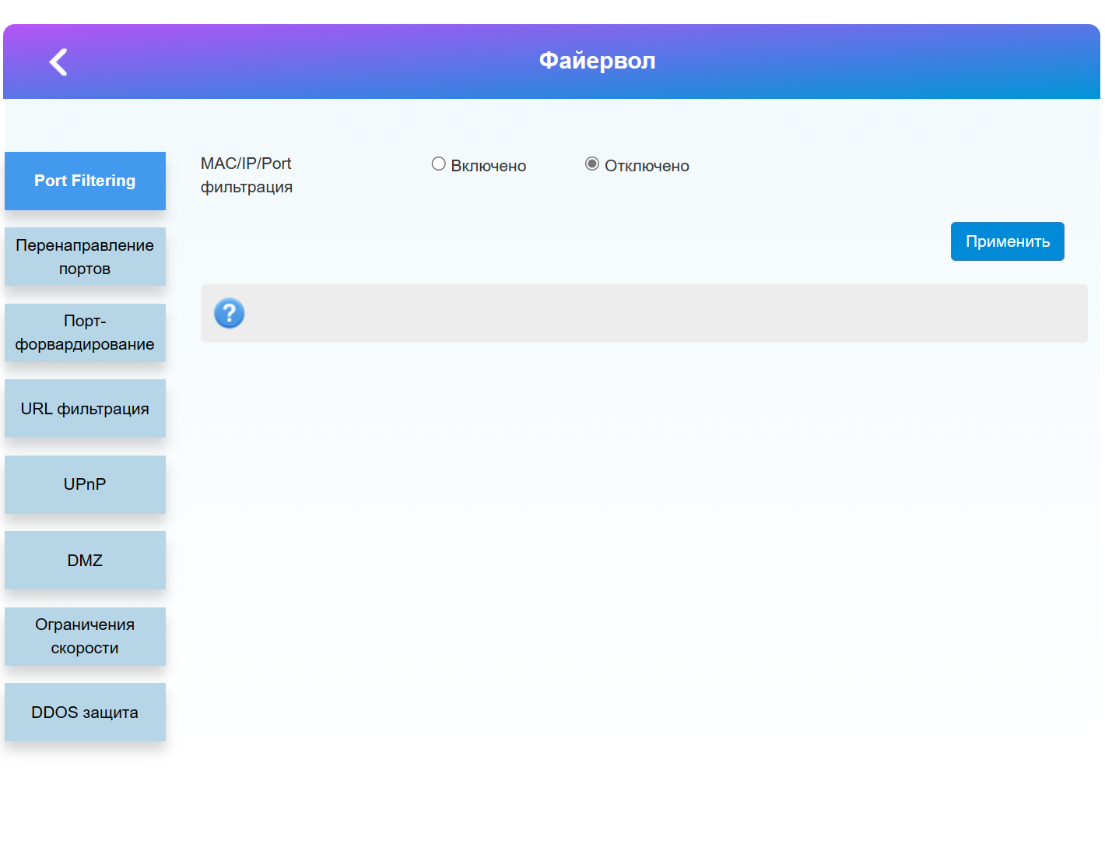
Task: Open the blue question mark help icon
Action: [230, 313]
